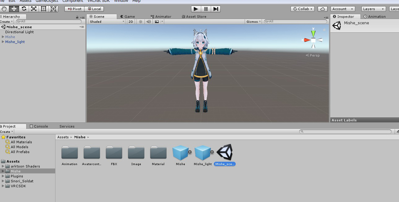The image size is (399, 202).
Task: Expand the Mishe object in the Hierarchy
Action: [3, 37]
